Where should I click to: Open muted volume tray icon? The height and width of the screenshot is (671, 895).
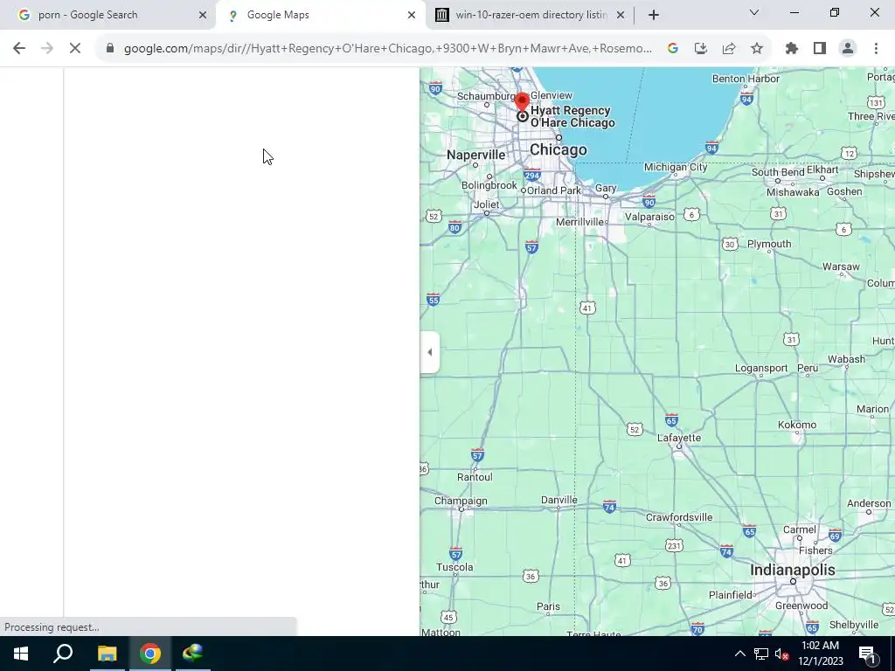pos(781,654)
